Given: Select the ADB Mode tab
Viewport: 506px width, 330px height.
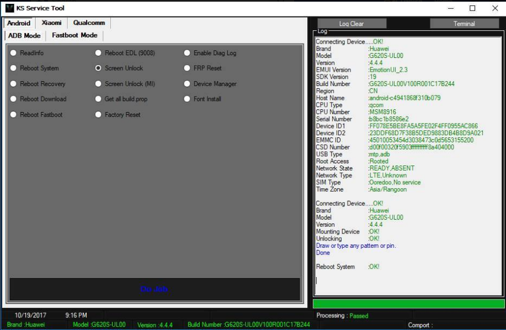Looking at the screenshot, I should [x=24, y=35].
